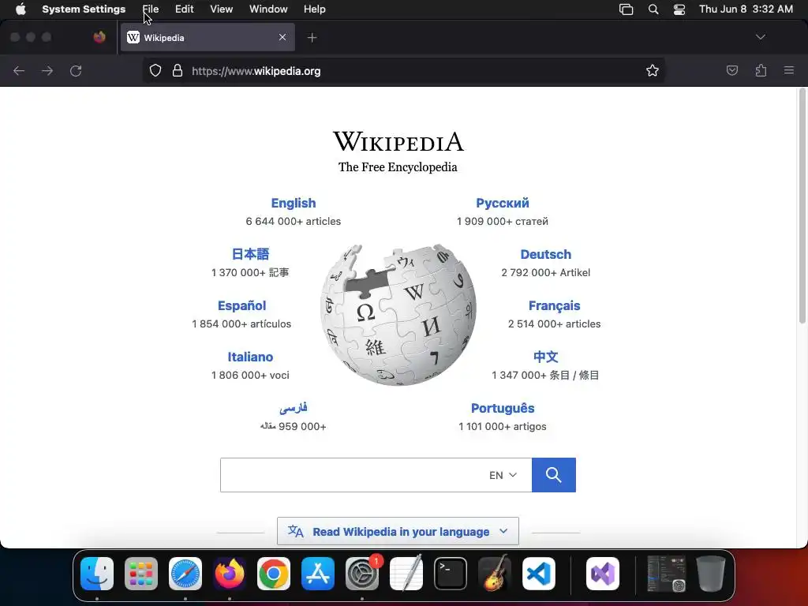Bookmark this page with star icon

pos(653,70)
